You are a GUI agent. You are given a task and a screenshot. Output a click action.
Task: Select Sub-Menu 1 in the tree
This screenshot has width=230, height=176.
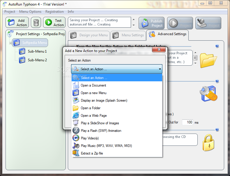click(x=37, y=51)
